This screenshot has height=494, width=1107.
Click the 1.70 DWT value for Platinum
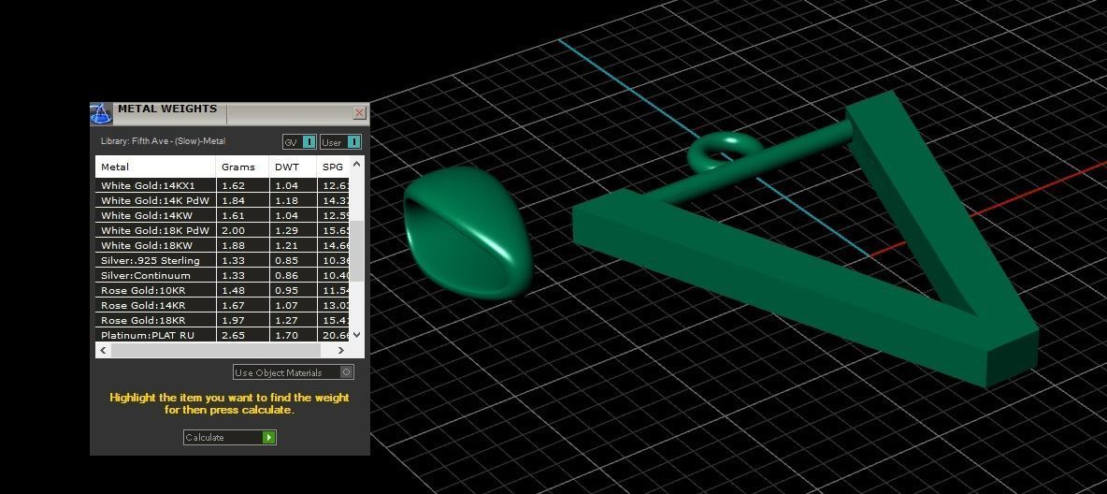(287, 335)
